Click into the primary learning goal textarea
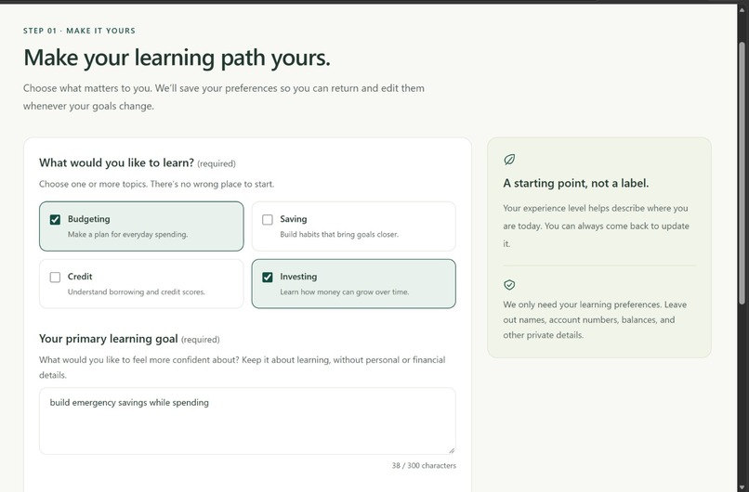749x492 pixels. tap(247, 421)
